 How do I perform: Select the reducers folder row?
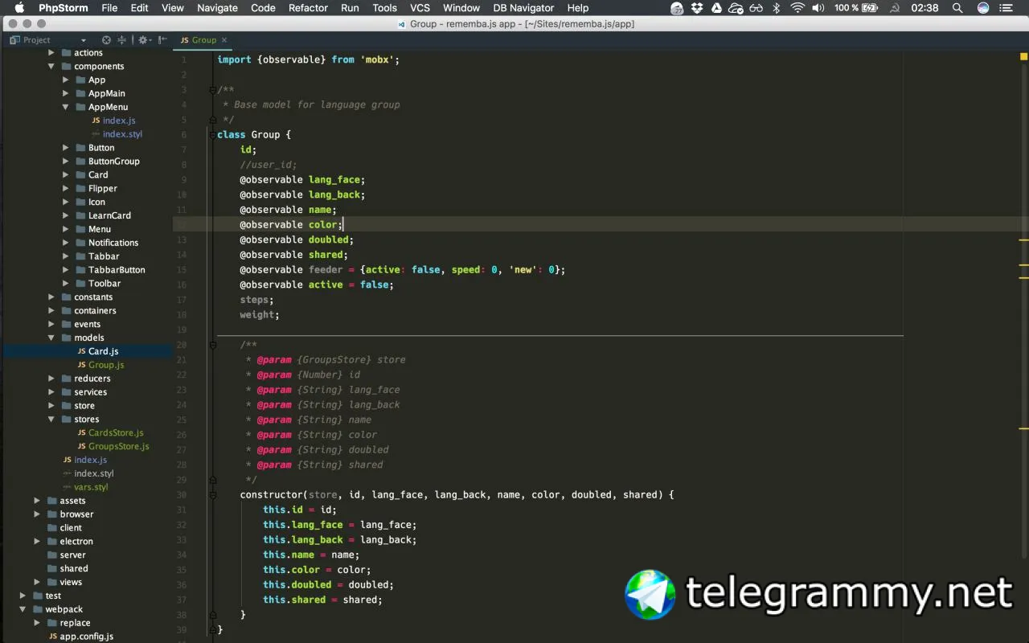[x=92, y=379]
